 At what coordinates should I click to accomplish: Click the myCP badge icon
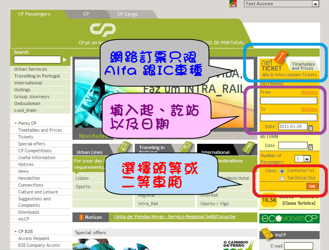pos(266,233)
